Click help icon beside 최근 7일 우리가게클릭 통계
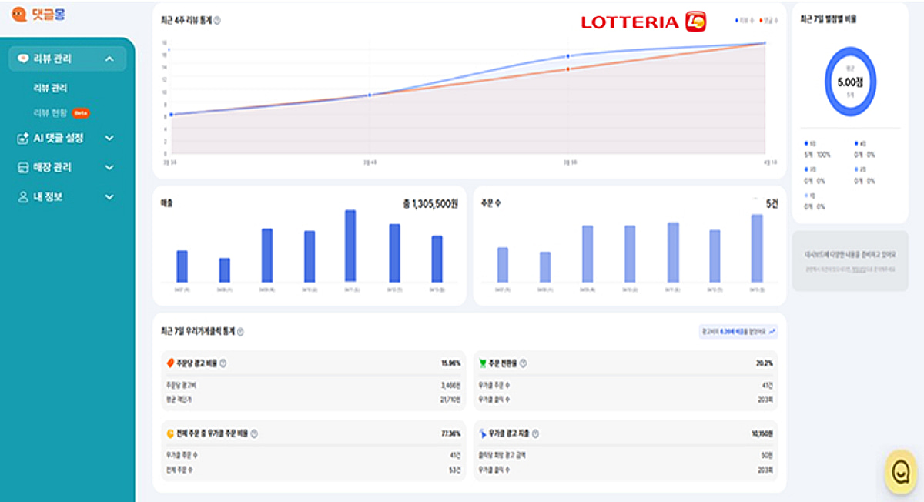 coord(240,332)
